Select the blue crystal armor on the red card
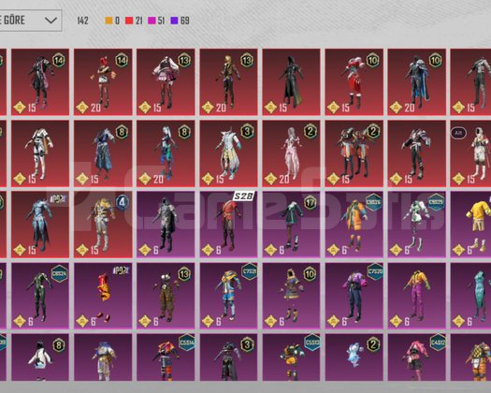Screen dimensions: 491x393 [x=40, y=225]
